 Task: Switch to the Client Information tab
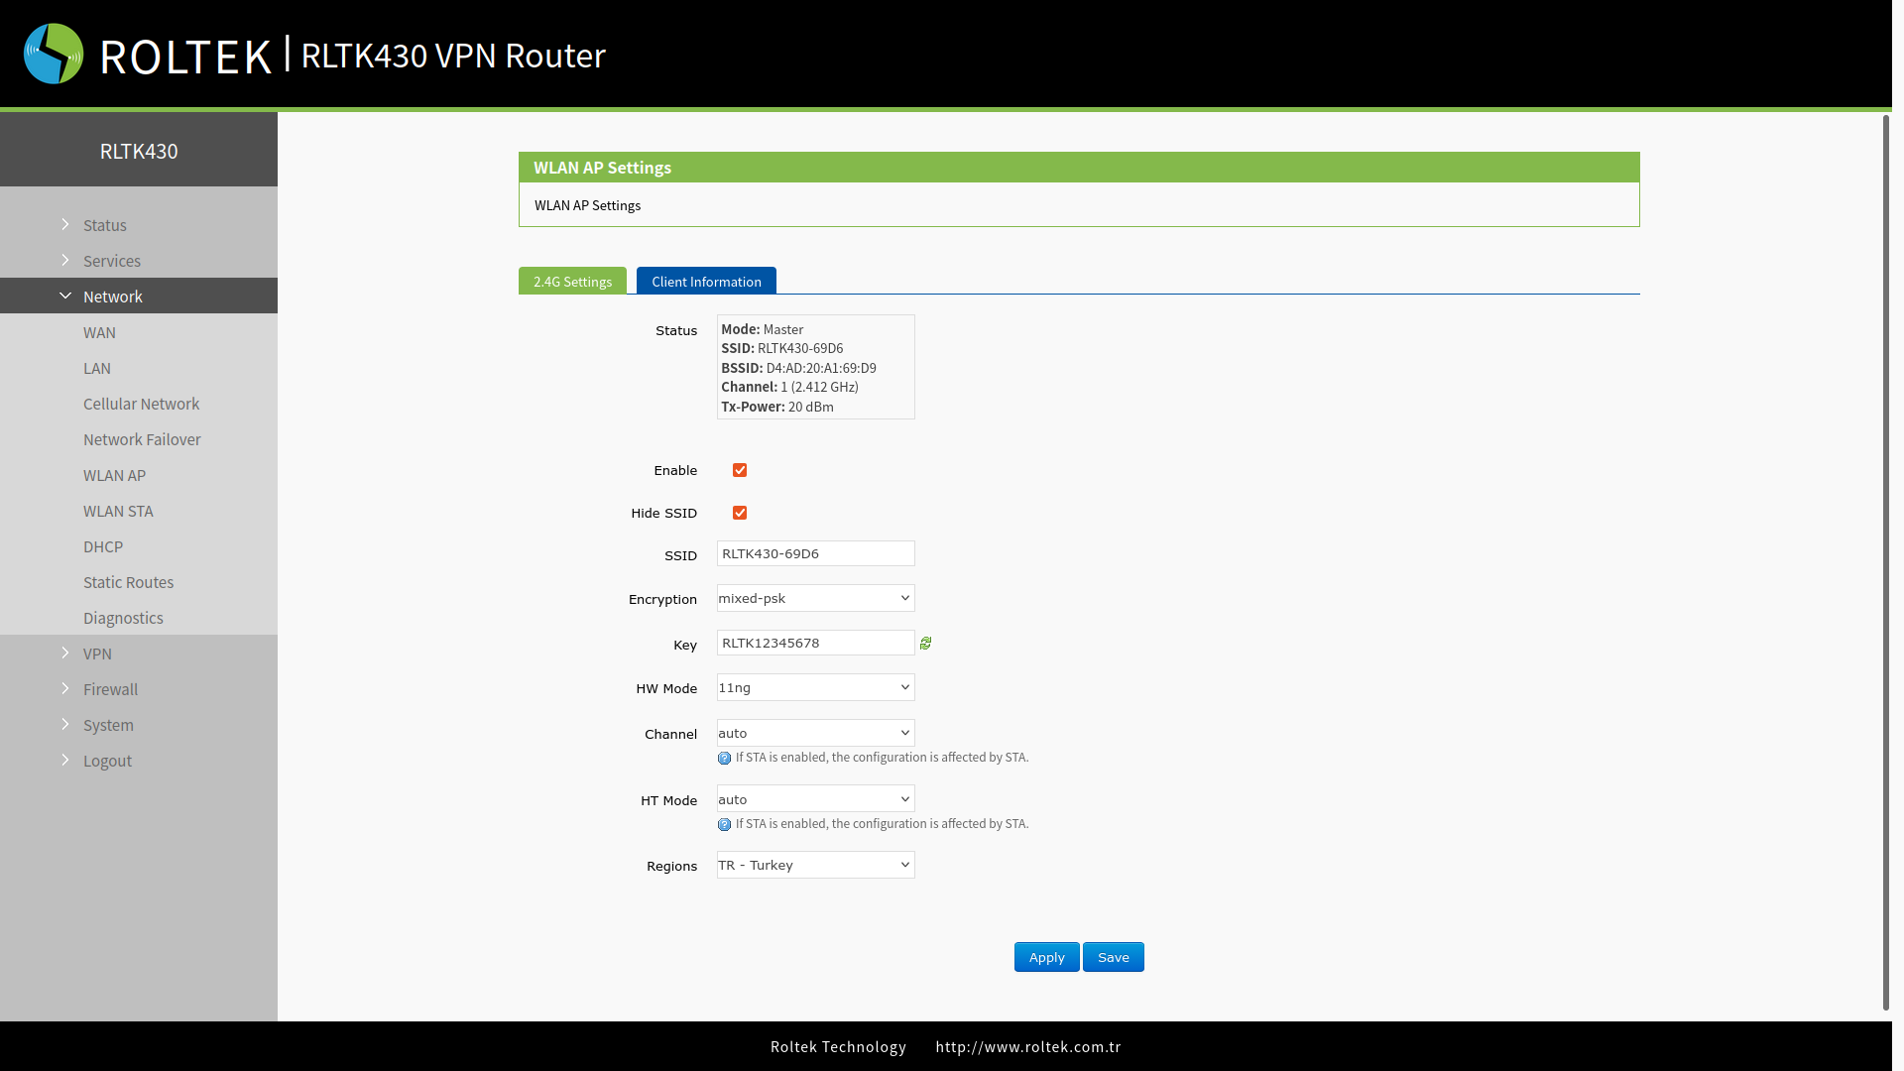pos(706,281)
